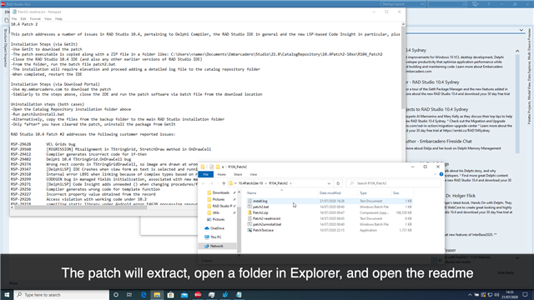This screenshot has height=300, width=534.
Task: Open the File menu in Notepad
Action: click(14, 18)
